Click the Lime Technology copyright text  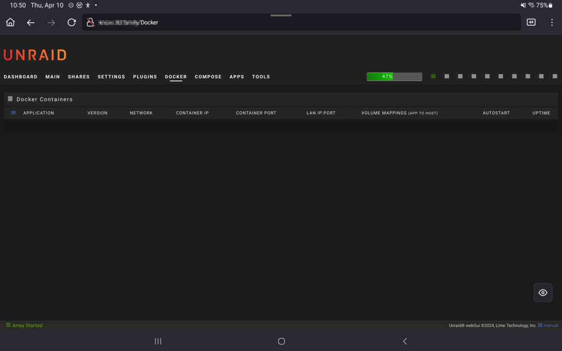coord(493,325)
